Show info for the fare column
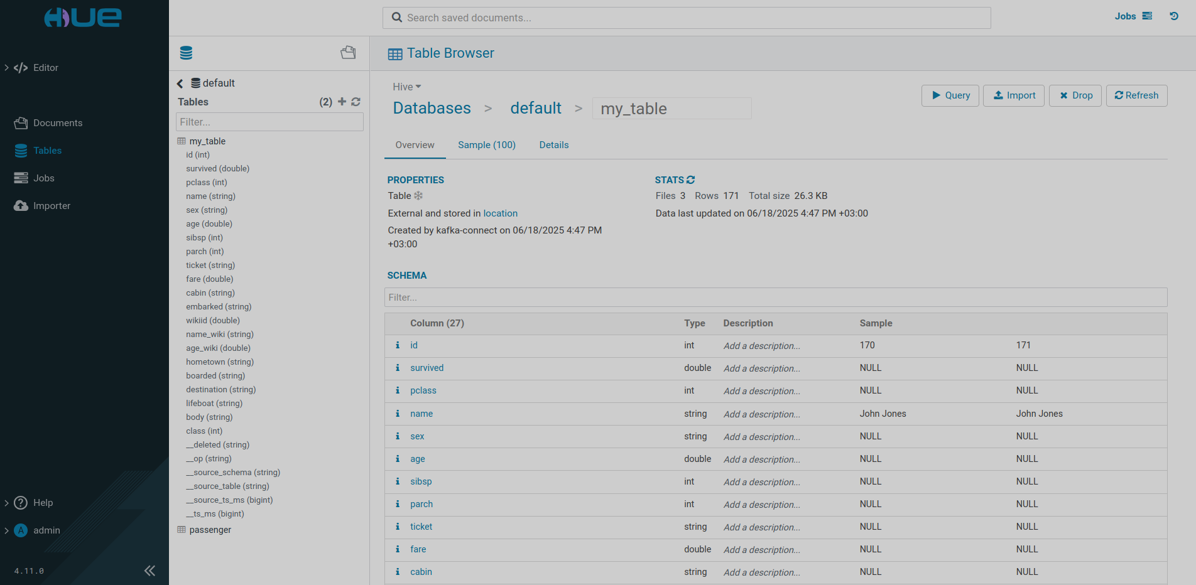 [397, 549]
